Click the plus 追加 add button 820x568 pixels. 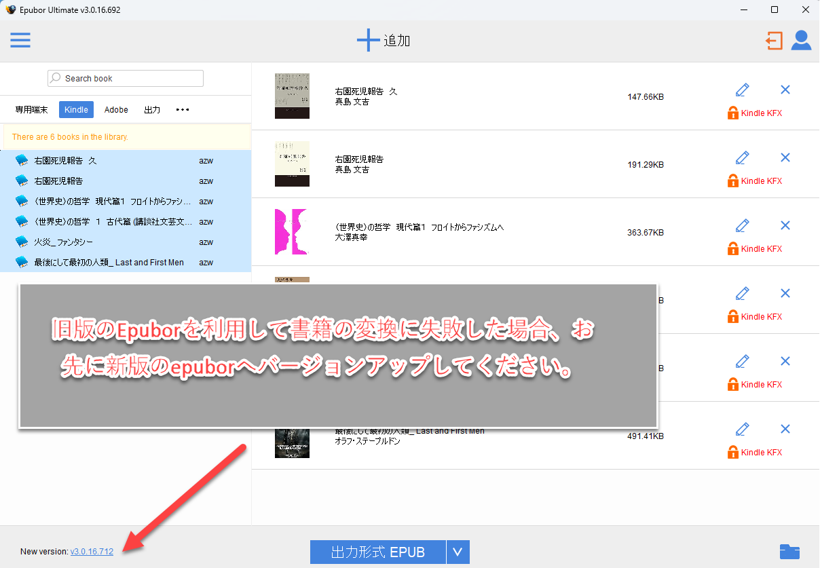pos(384,41)
